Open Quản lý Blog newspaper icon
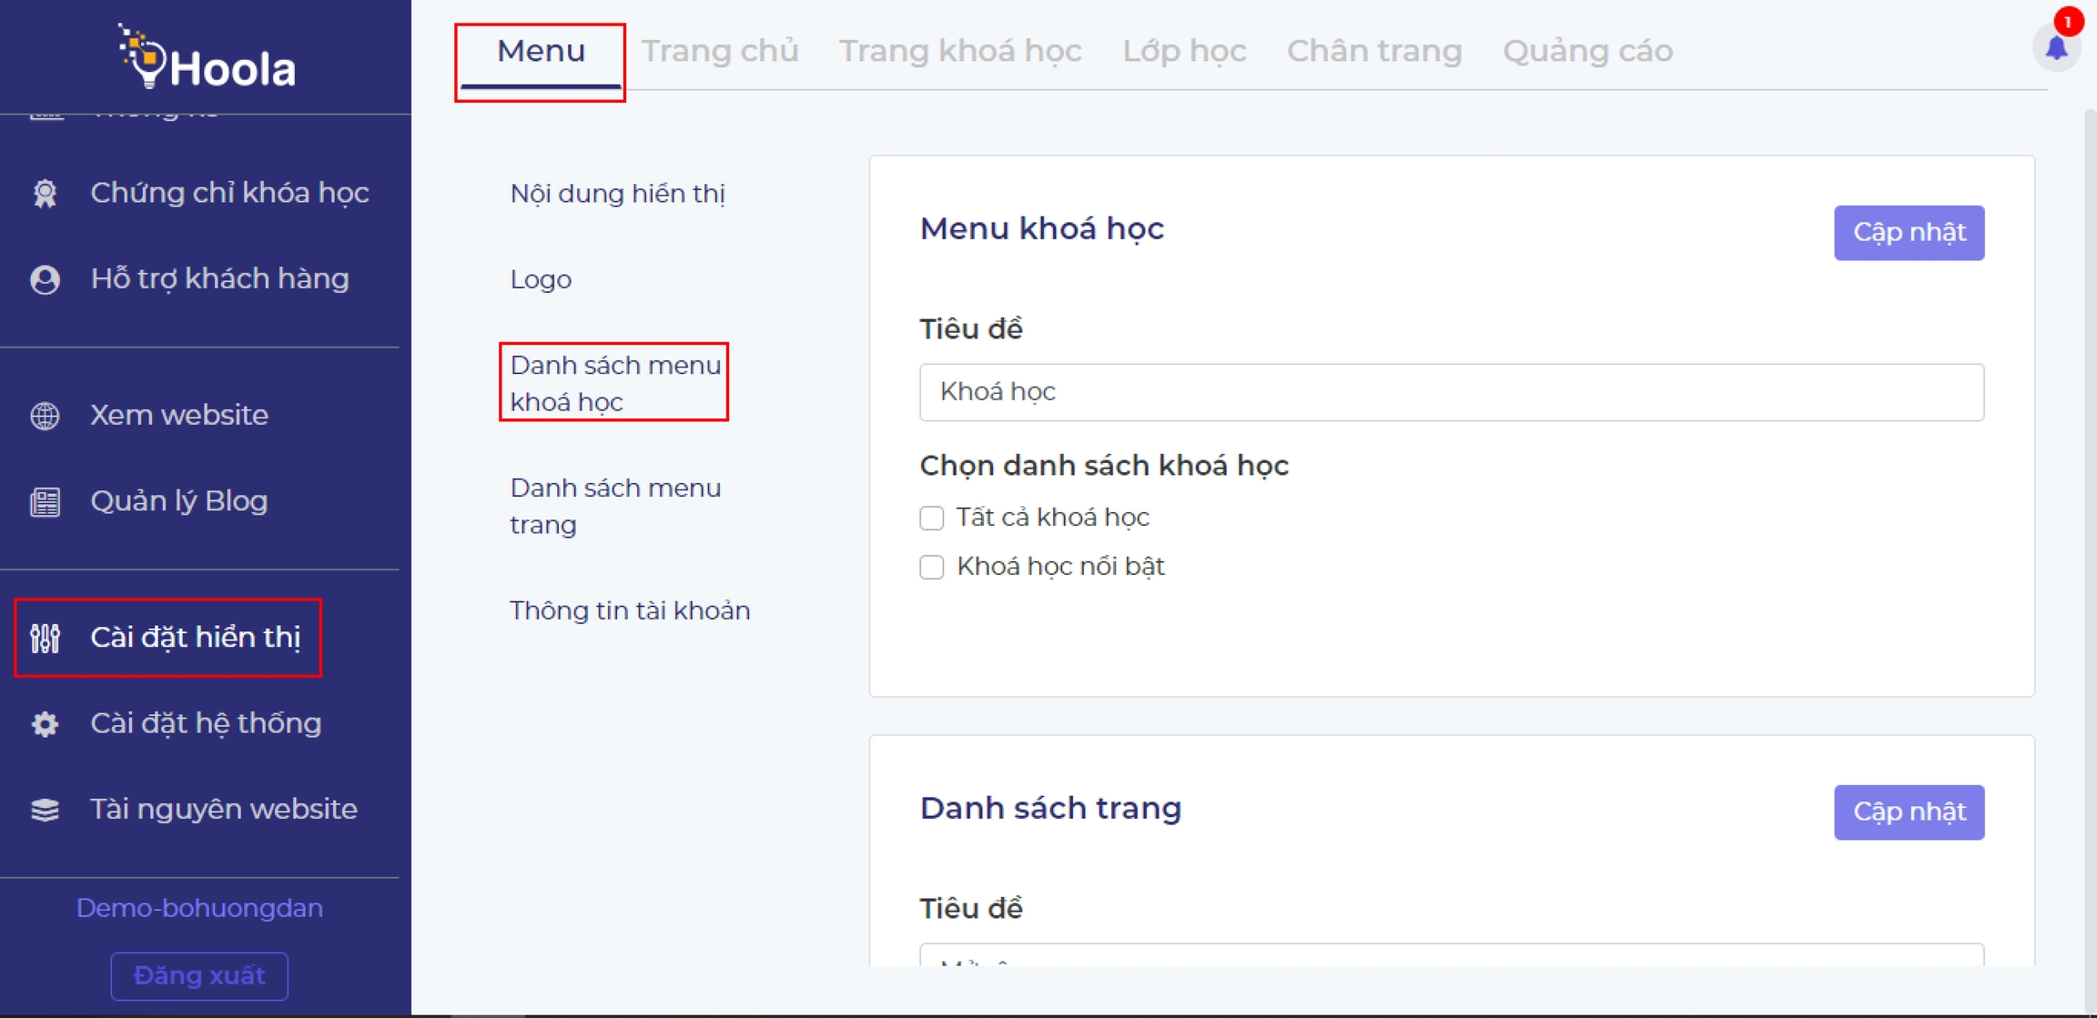This screenshot has height=1018, width=2097. click(45, 501)
